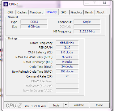Image resolution: width=114 pixels, height=111 pixels.
Task: Click the empty Total CAS# (tRDRAM) field
Action: coord(67,86)
